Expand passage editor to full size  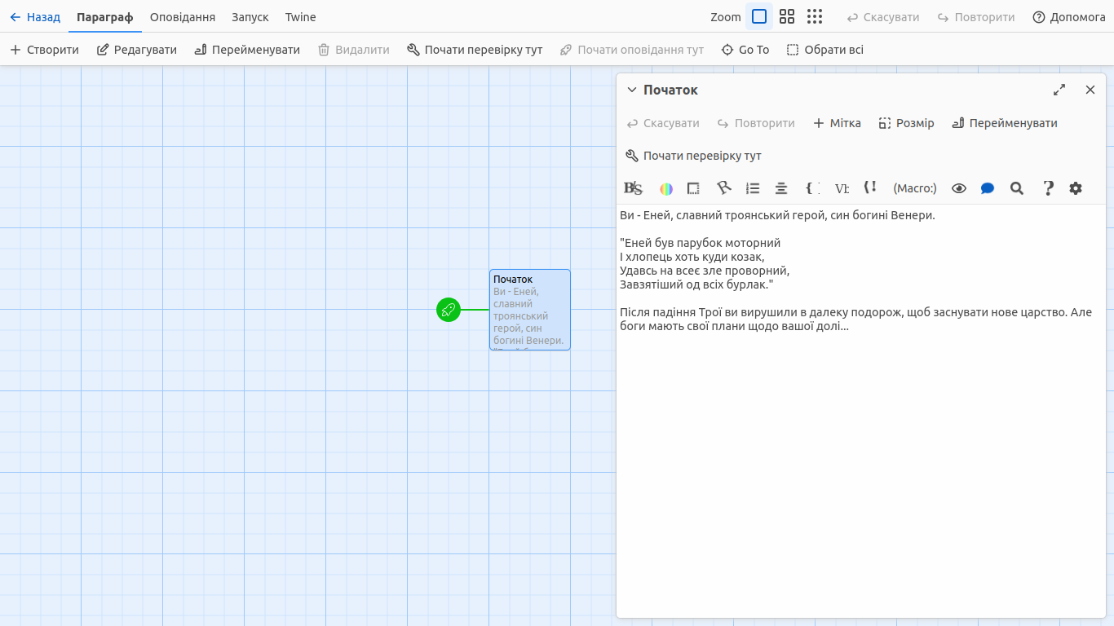click(x=1059, y=90)
